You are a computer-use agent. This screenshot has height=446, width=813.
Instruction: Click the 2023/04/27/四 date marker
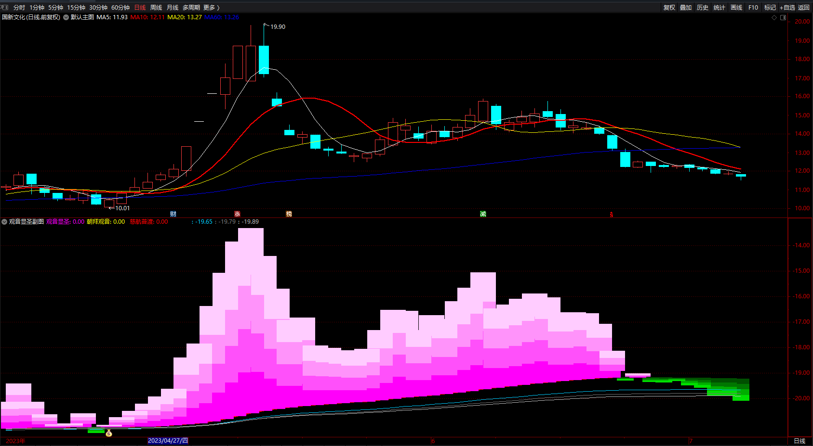(168, 441)
